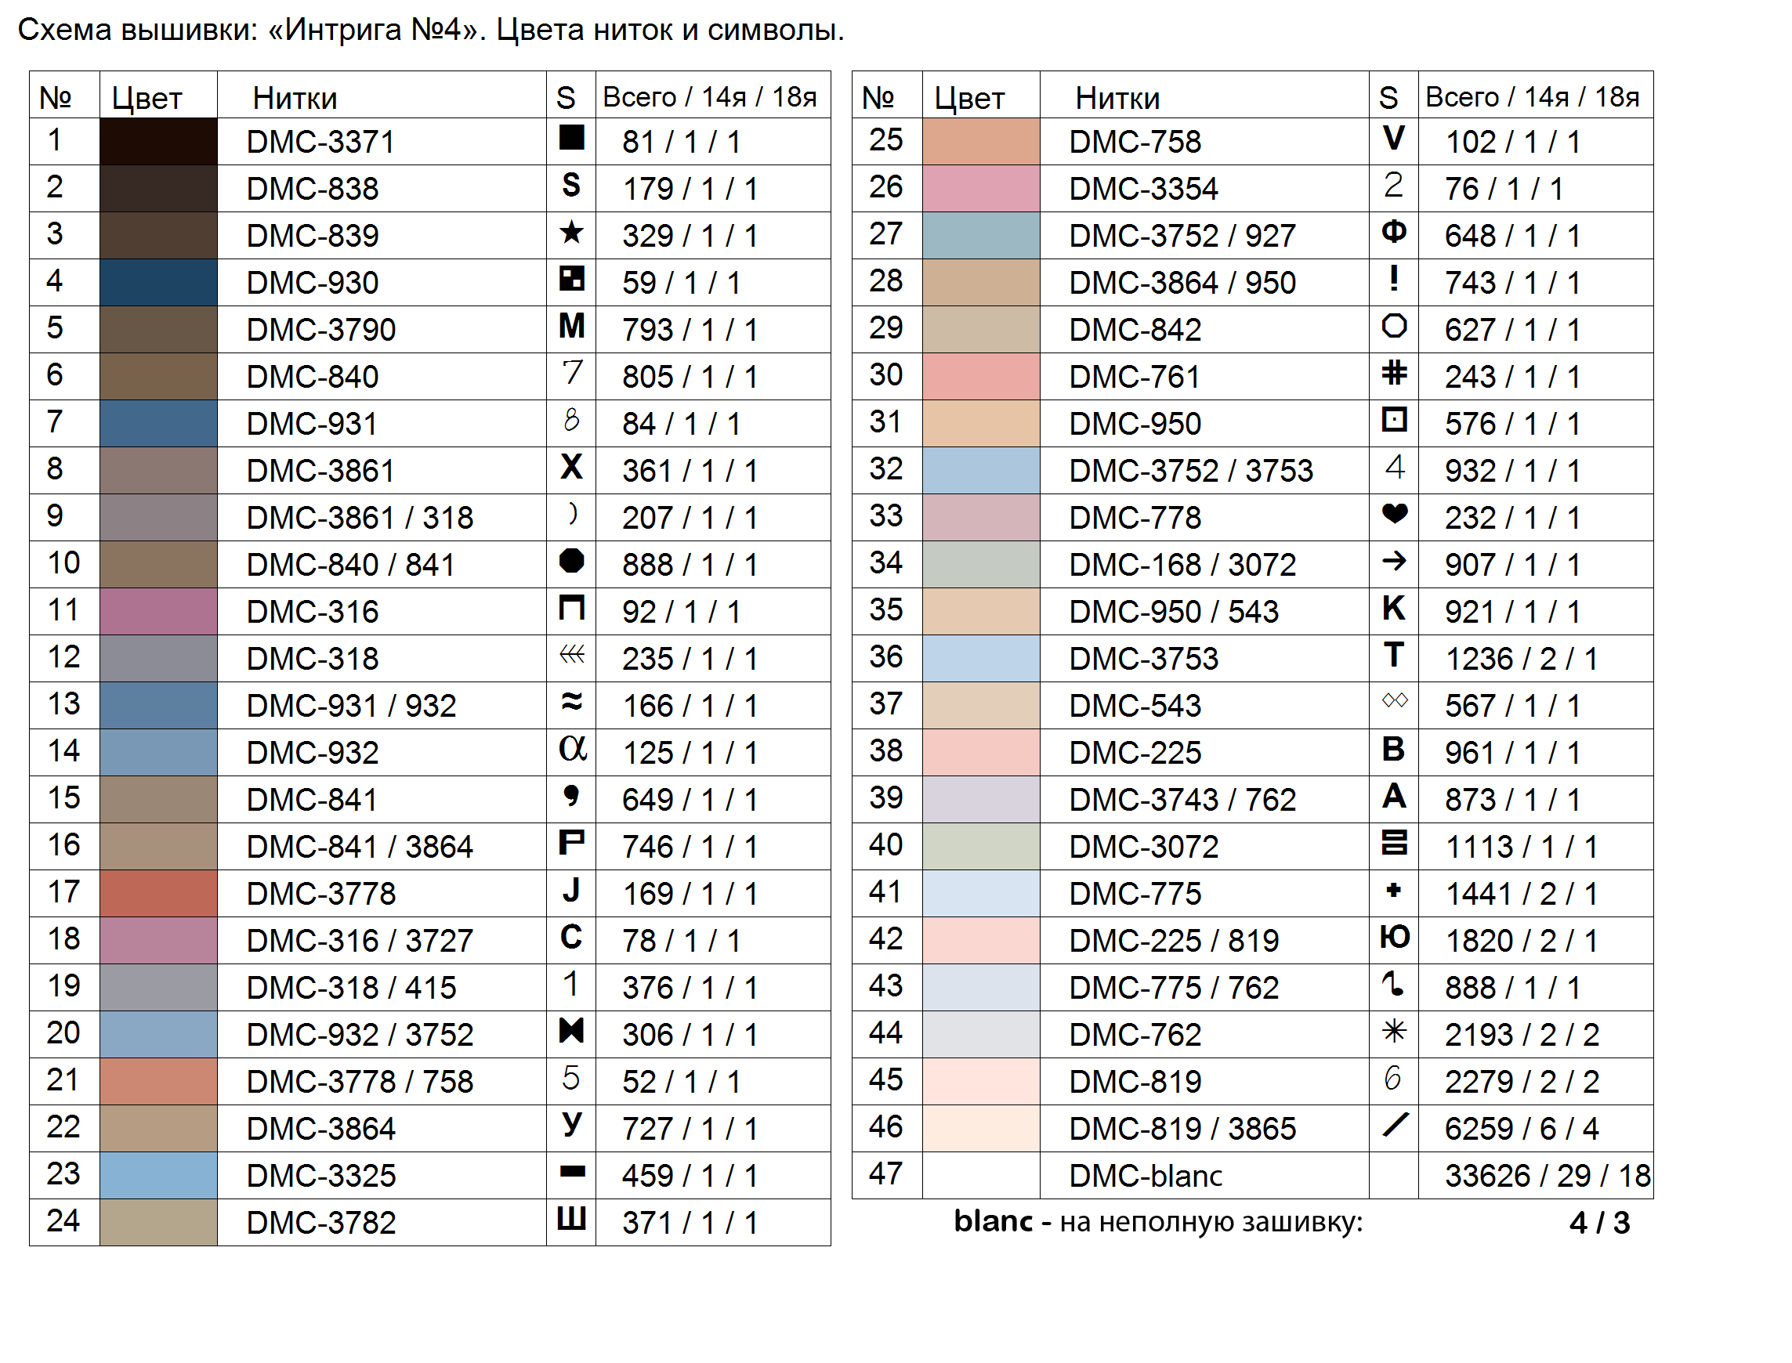This screenshot has width=1792, height=1363.
Task: Click the total '6259 / 6 / 4'
Action: [x=1522, y=1129]
